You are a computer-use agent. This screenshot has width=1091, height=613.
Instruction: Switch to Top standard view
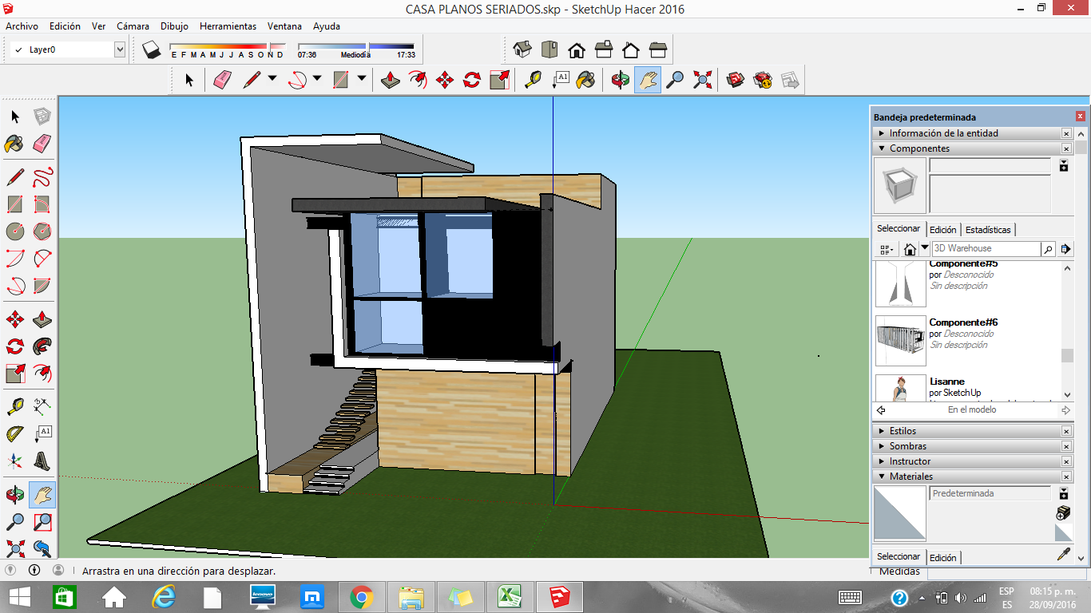[549, 50]
